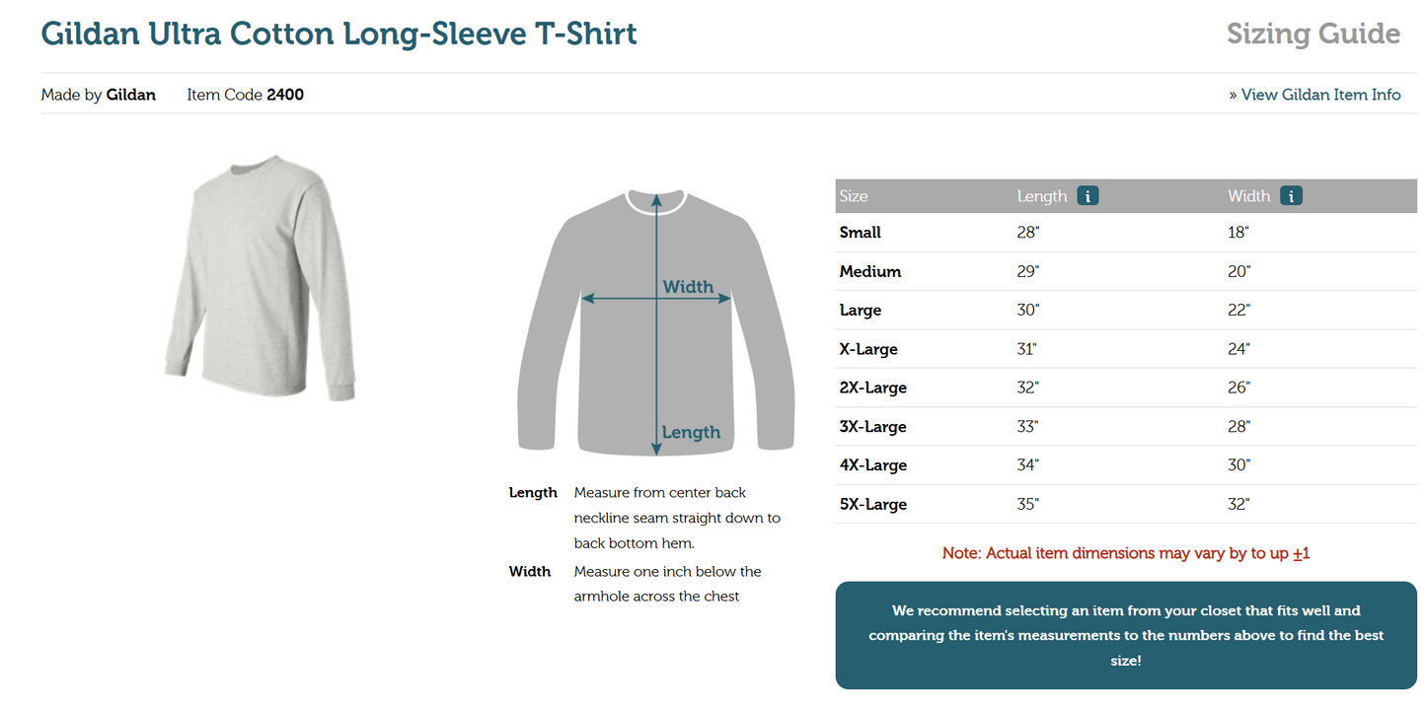Click the Length column header text

point(1042,196)
